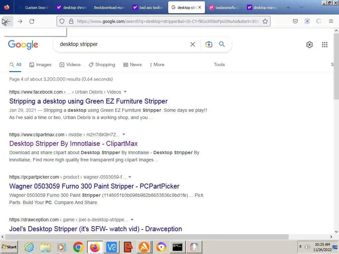Image resolution: width=339 pixels, height=254 pixels.
Task: Click the volume icon in the system tray
Action: pos(307,247)
